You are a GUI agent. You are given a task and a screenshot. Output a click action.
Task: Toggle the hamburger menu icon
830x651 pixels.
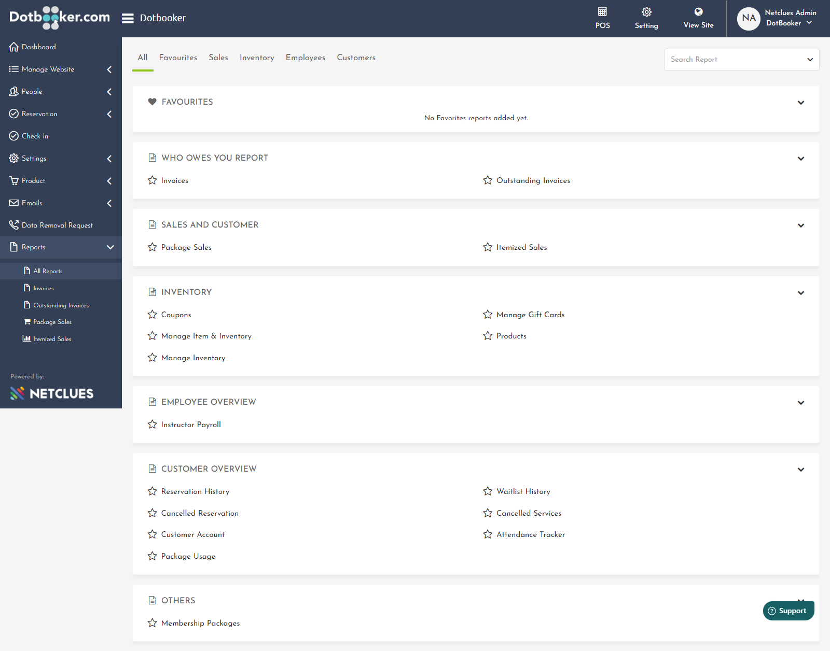click(x=128, y=18)
